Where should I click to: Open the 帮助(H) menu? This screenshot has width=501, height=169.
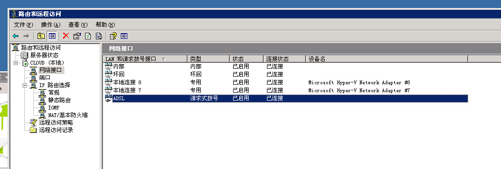coord(105,25)
